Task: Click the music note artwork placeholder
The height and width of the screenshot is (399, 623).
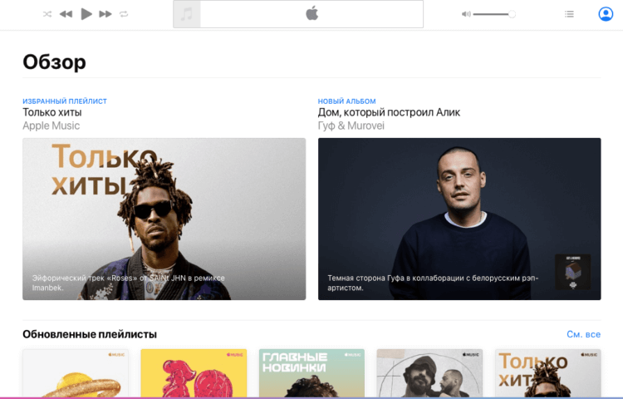Action: pyautogui.click(x=187, y=14)
